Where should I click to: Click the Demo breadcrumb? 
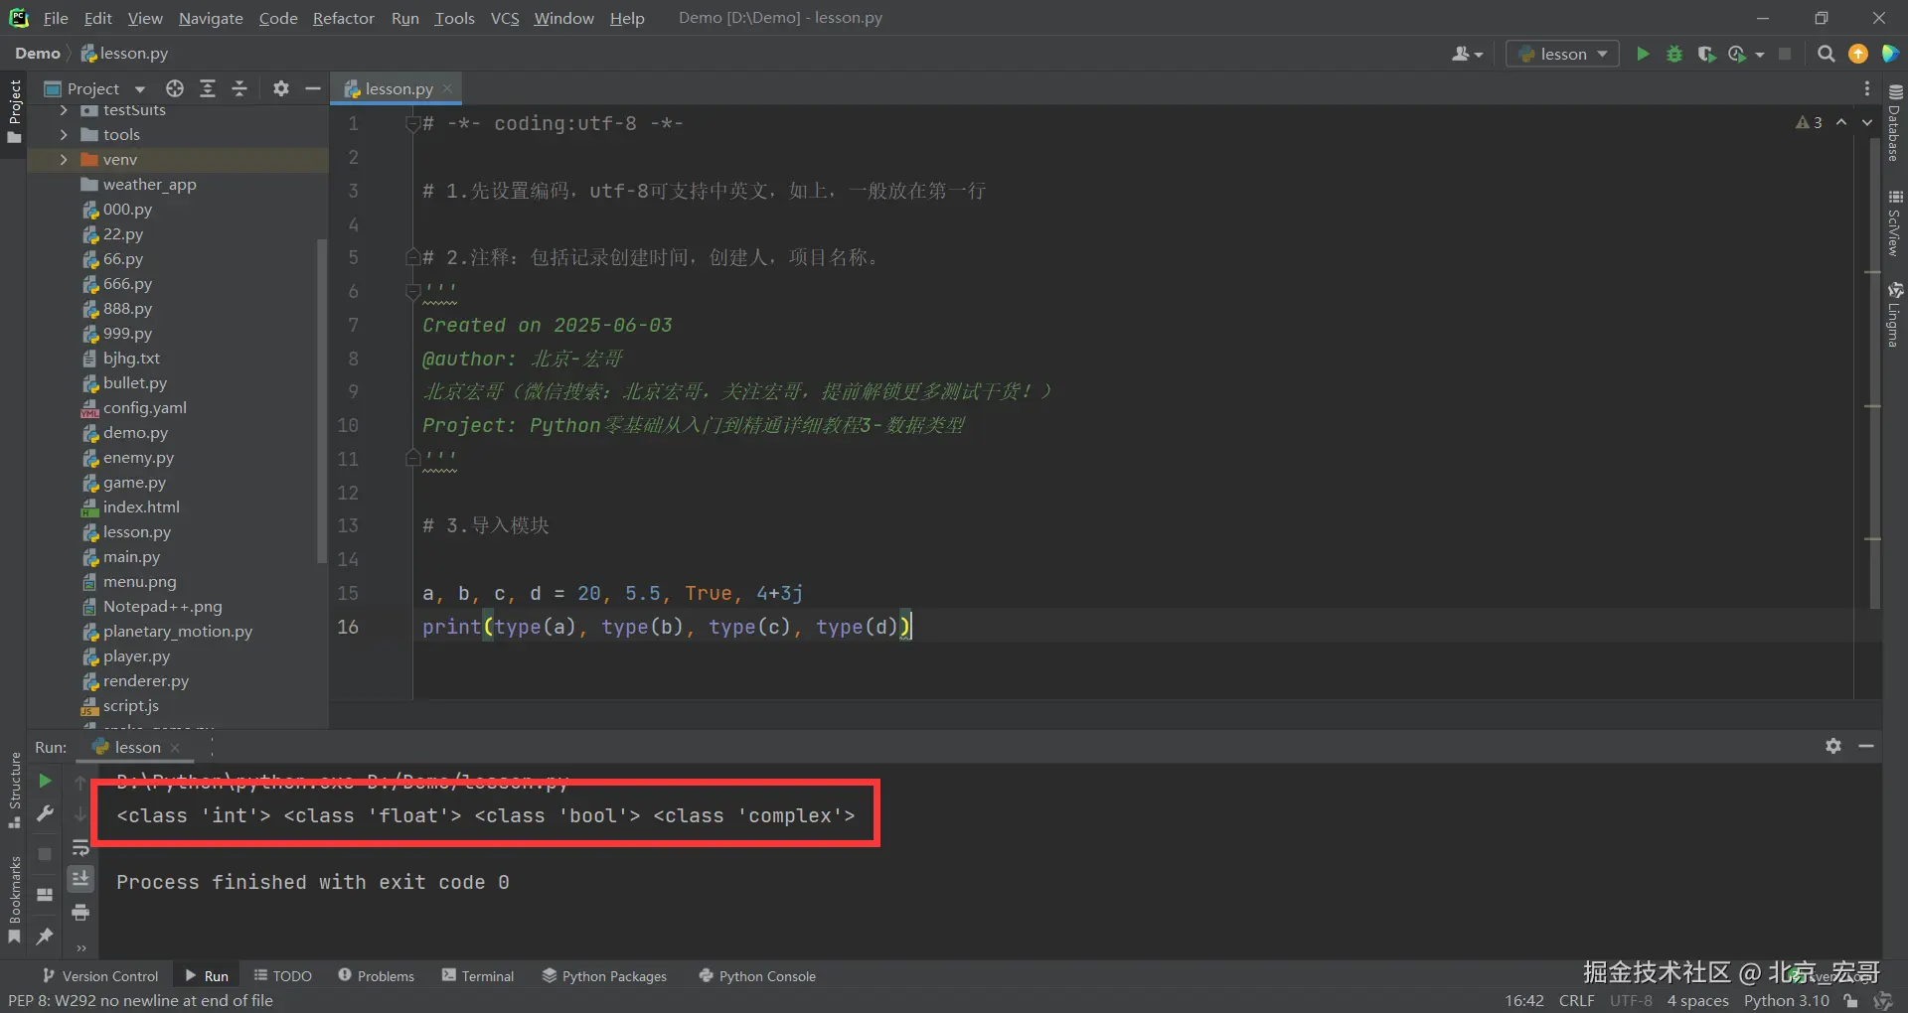point(38,54)
